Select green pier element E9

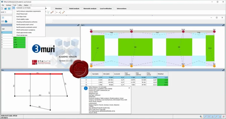tap(179, 47)
